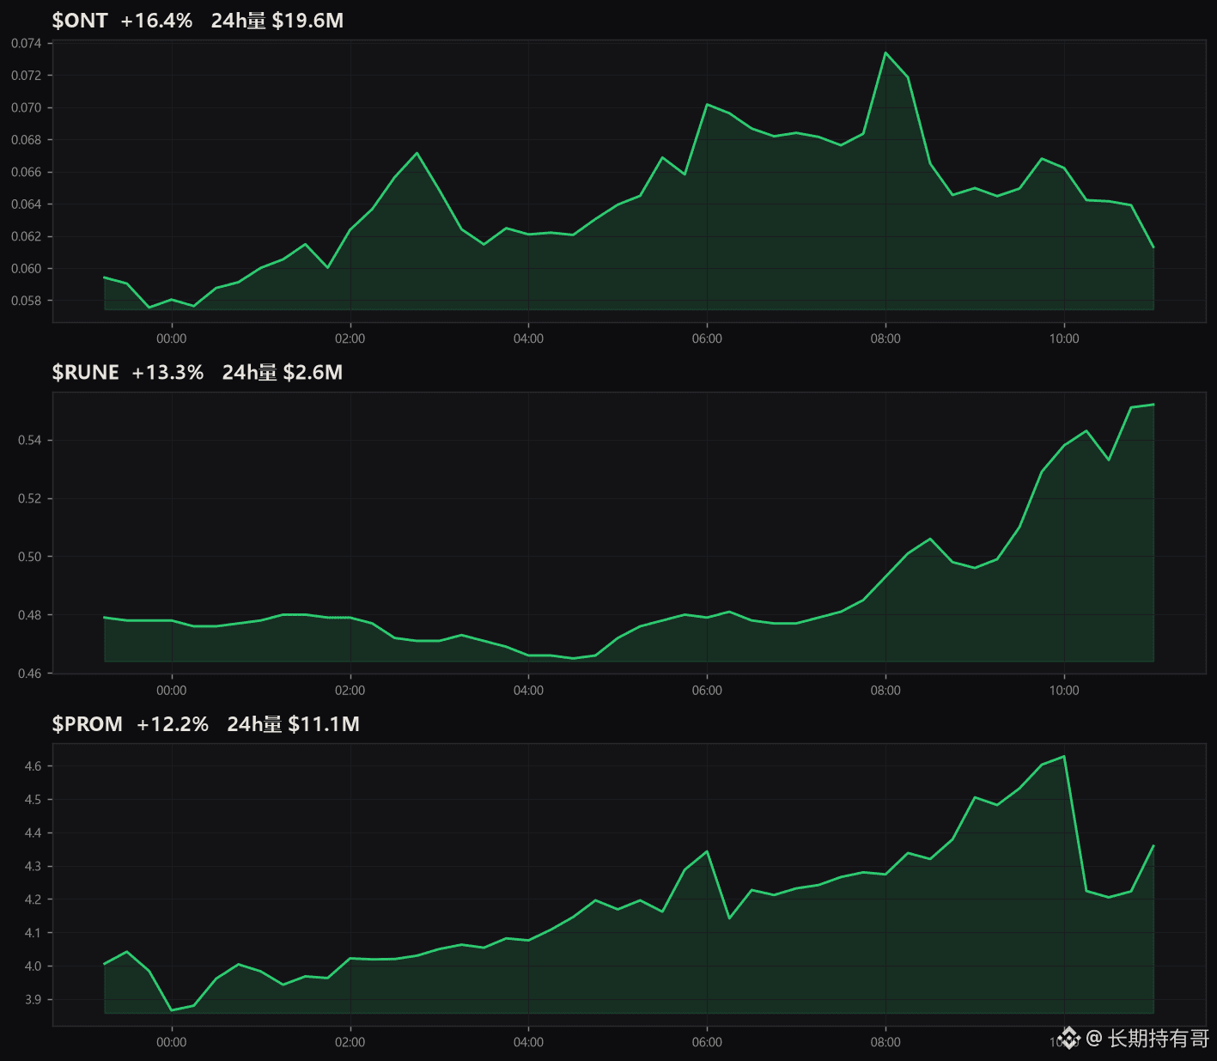
Task: Select the +12.2% change label
Action: coord(173,724)
